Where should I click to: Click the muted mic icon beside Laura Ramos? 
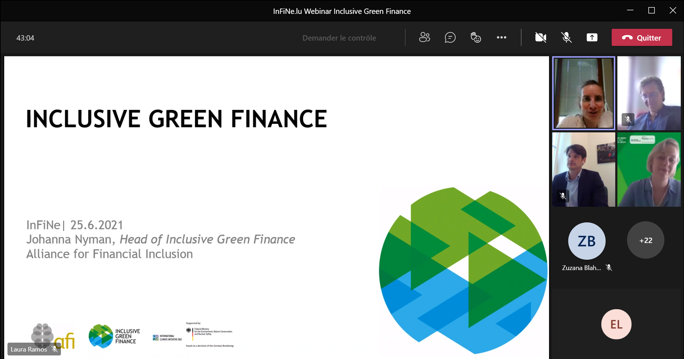click(x=55, y=349)
